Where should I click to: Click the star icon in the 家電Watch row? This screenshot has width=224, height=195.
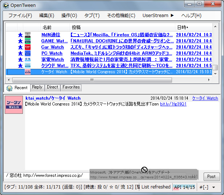[20, 59]
